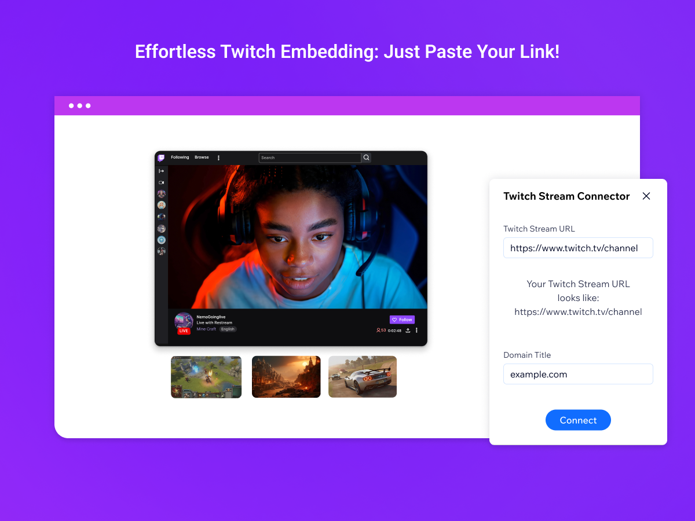This screenshot has height=521, width=695.
Task: Click the "Your Twitch Stream URL looks like" hint text
Action: click(578, 298)
